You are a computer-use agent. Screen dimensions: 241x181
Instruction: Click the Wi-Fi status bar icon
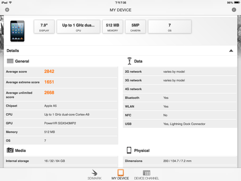[x=10, y=3]
